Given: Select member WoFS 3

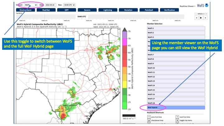Looking at the screenshot, I should point(176,37).
